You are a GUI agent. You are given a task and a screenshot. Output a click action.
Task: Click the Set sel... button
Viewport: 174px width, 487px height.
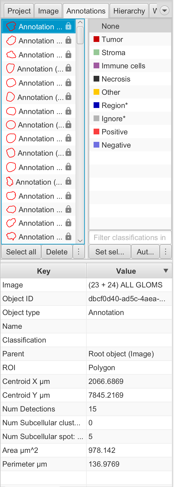pyautogui.click(x=110, y=252)
